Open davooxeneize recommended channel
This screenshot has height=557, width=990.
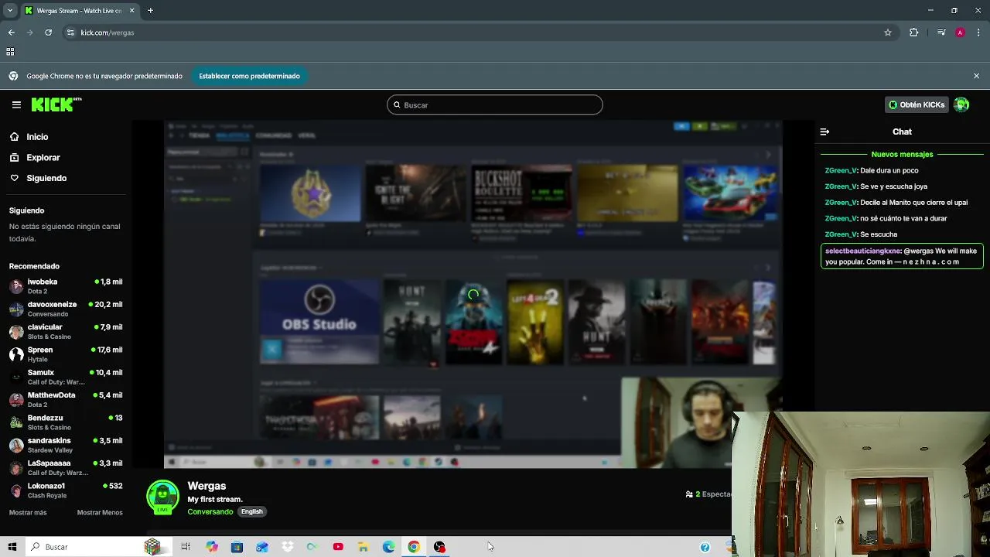point(66,309)
